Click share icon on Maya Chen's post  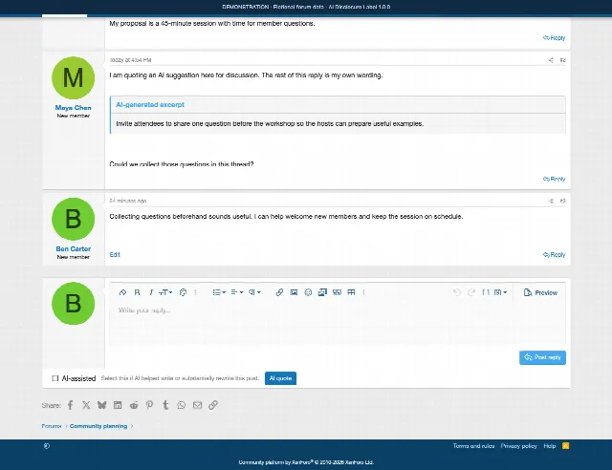coord(551,60)
